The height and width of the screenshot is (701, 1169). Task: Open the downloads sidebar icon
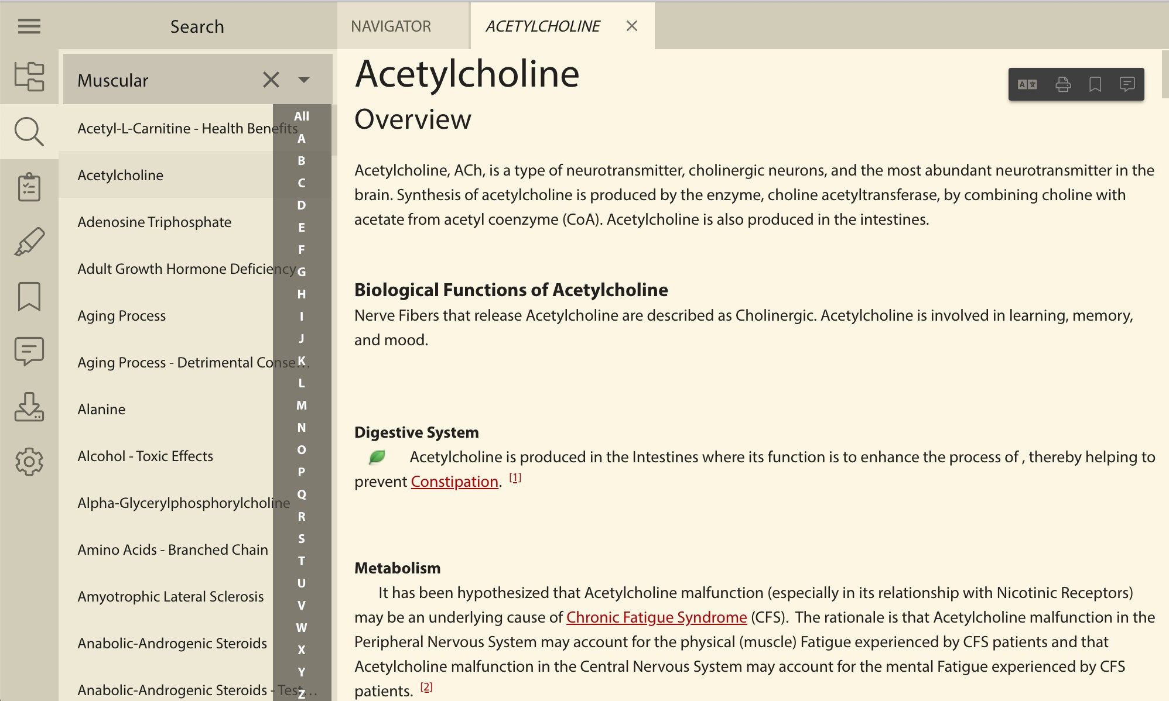(29, 407)
